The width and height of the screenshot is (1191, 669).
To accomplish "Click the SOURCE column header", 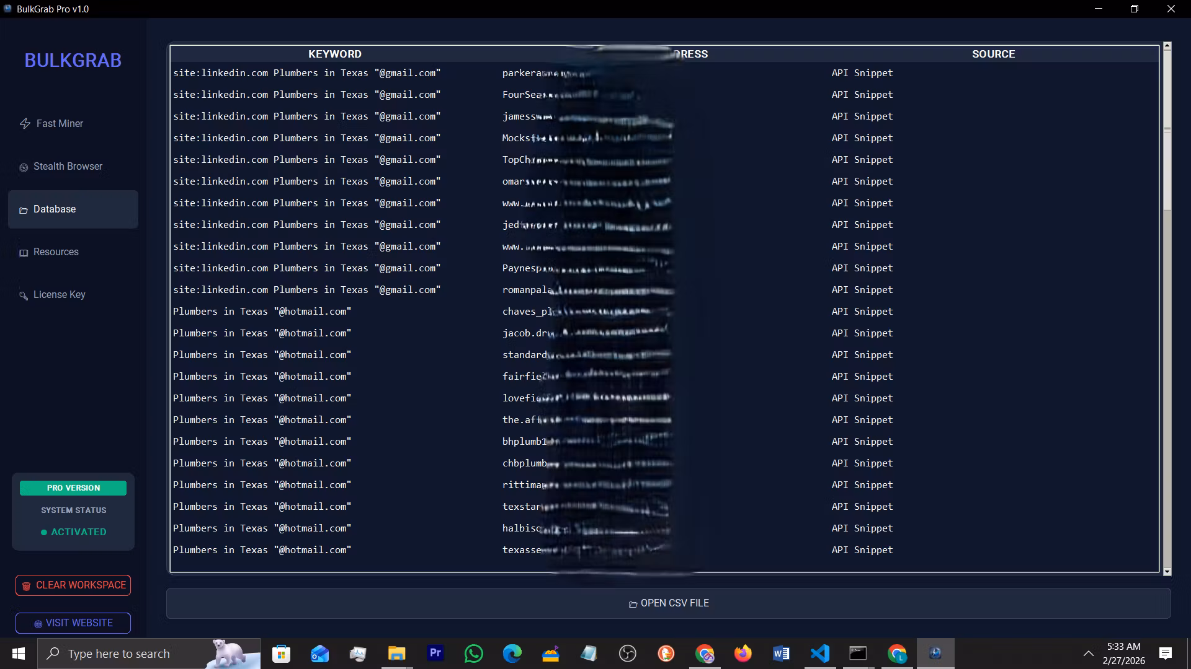I will (993, 55).
